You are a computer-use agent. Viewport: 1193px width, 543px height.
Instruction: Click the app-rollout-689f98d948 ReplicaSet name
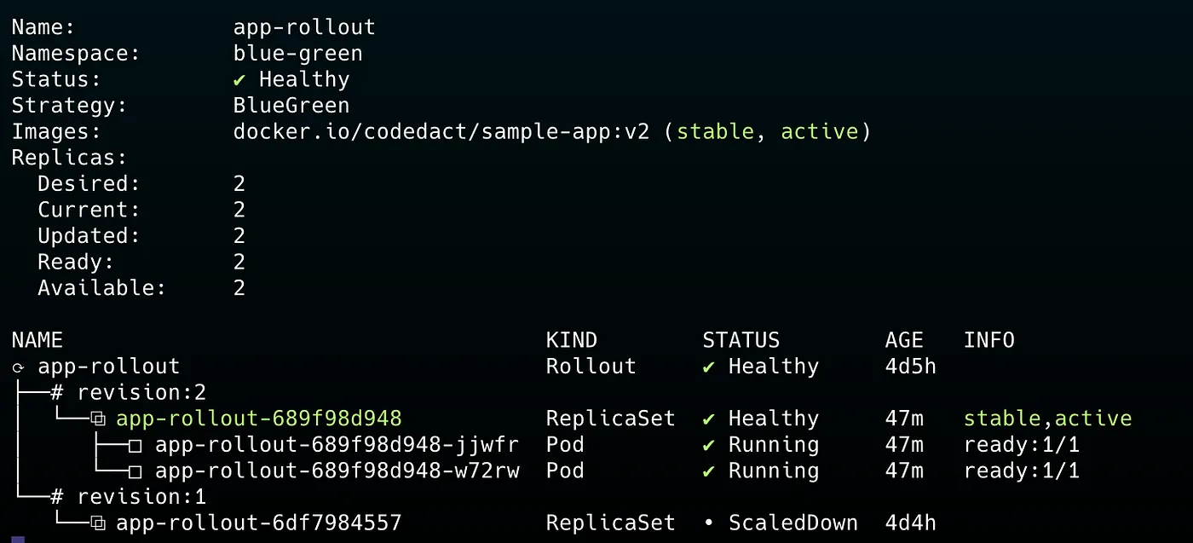(x=259, y=419)
